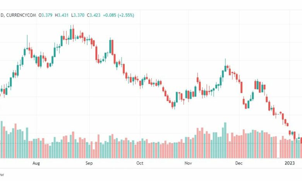Click the +0.085 (+2.55%) change readout
This screenshot has height=181, width=302.
point(118,15)
